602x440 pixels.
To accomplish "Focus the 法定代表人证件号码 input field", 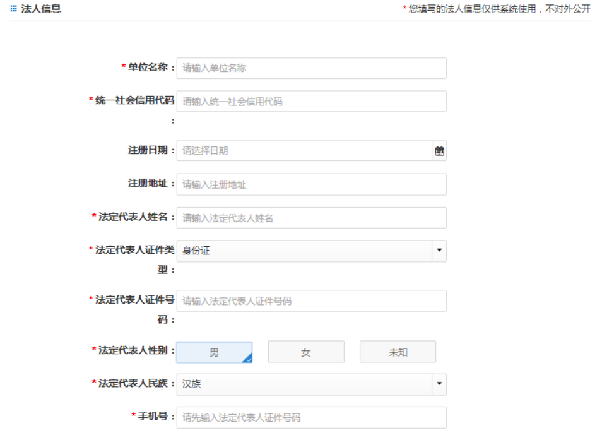I will (311, 301).
